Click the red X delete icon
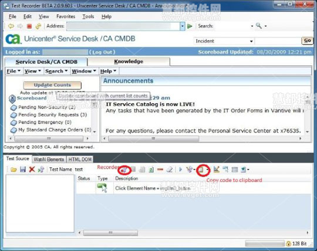This screenshot has height=251, width=317. coord(32,169)
